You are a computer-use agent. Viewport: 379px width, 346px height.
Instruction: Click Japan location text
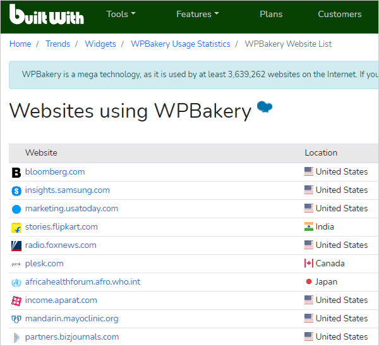point(326,281)
